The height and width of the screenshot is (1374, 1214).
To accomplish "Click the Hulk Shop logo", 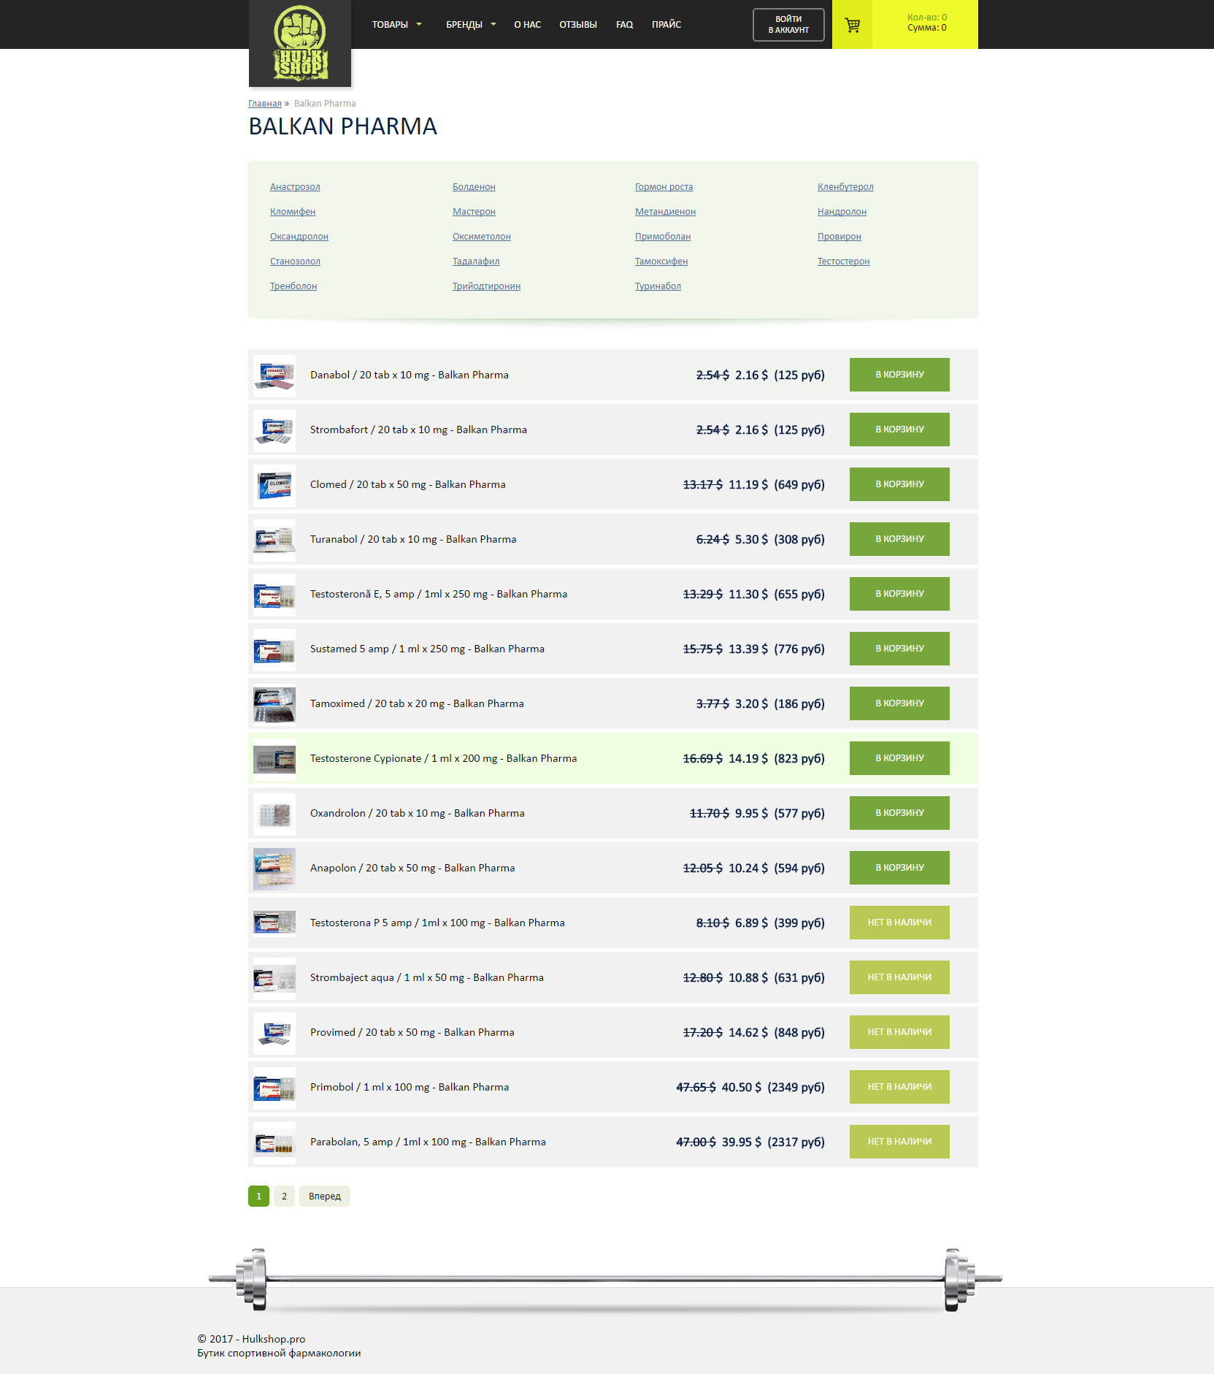I will coord(300,43).
